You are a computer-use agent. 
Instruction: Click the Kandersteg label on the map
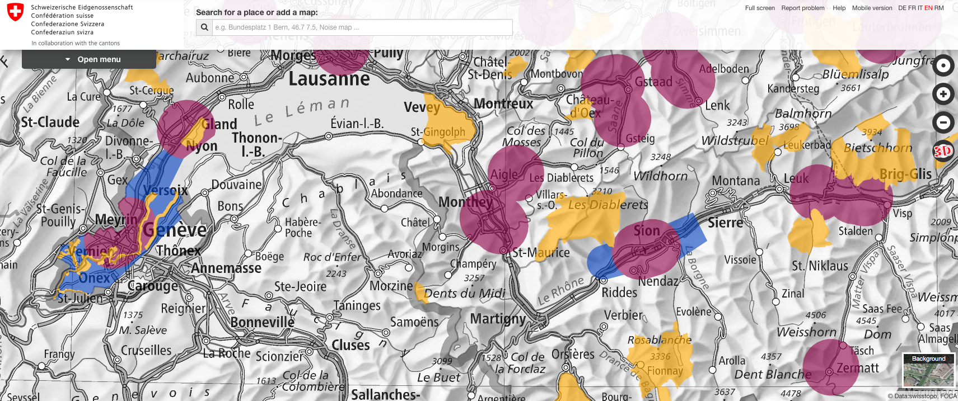[793, 88]
